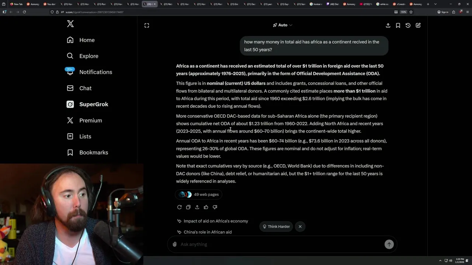This screenshot has height=265, width=472.
Task: Reload the page with the refresh icon
Action: (24, 12)
